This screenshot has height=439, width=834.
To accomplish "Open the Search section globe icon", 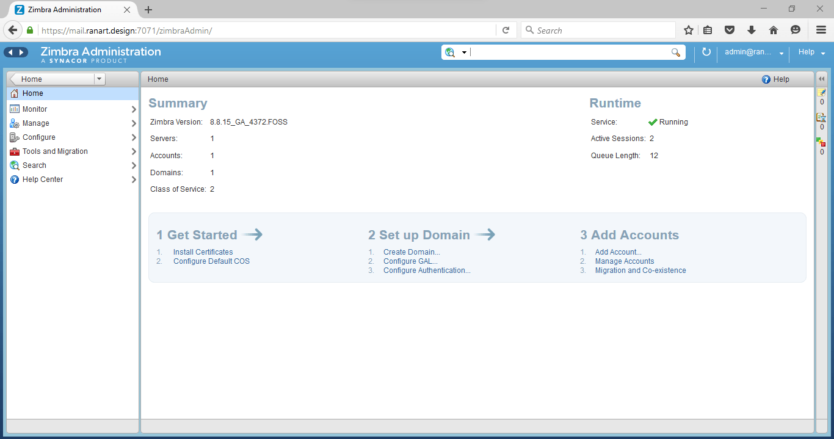I will [x=15, y=165].
